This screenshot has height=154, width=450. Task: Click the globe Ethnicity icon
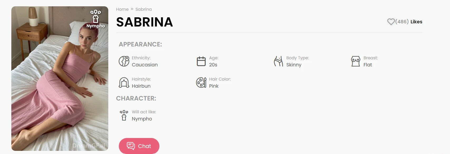tap(124, 61)
